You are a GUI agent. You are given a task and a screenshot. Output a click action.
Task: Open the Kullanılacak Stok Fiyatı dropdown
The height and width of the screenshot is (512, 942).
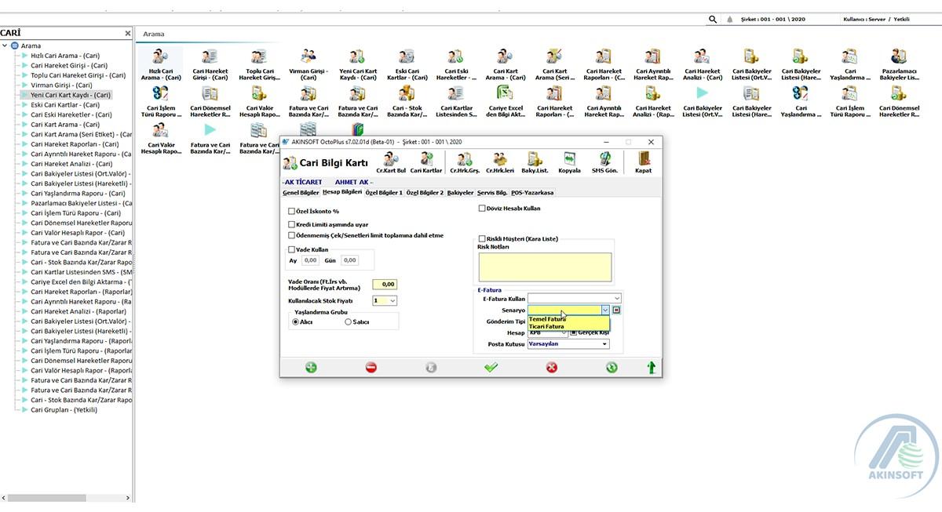coord(392,300)
